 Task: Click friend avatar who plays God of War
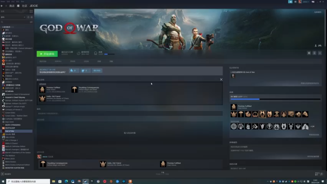point(233,76)
